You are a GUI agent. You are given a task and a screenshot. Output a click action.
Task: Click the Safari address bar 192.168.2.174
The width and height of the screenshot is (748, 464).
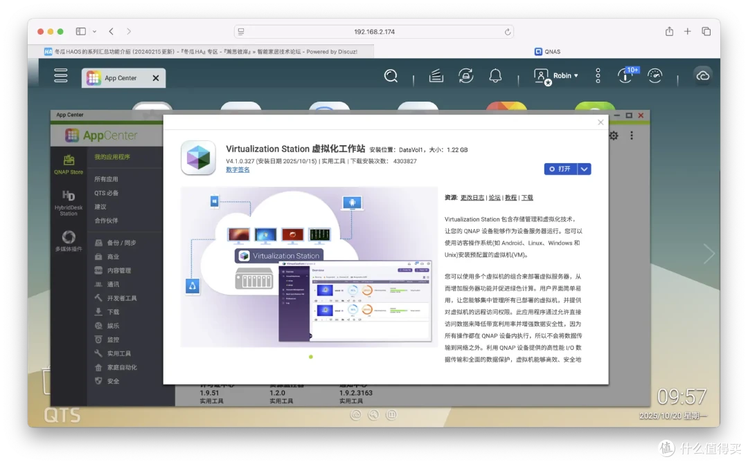coord(374,32)
